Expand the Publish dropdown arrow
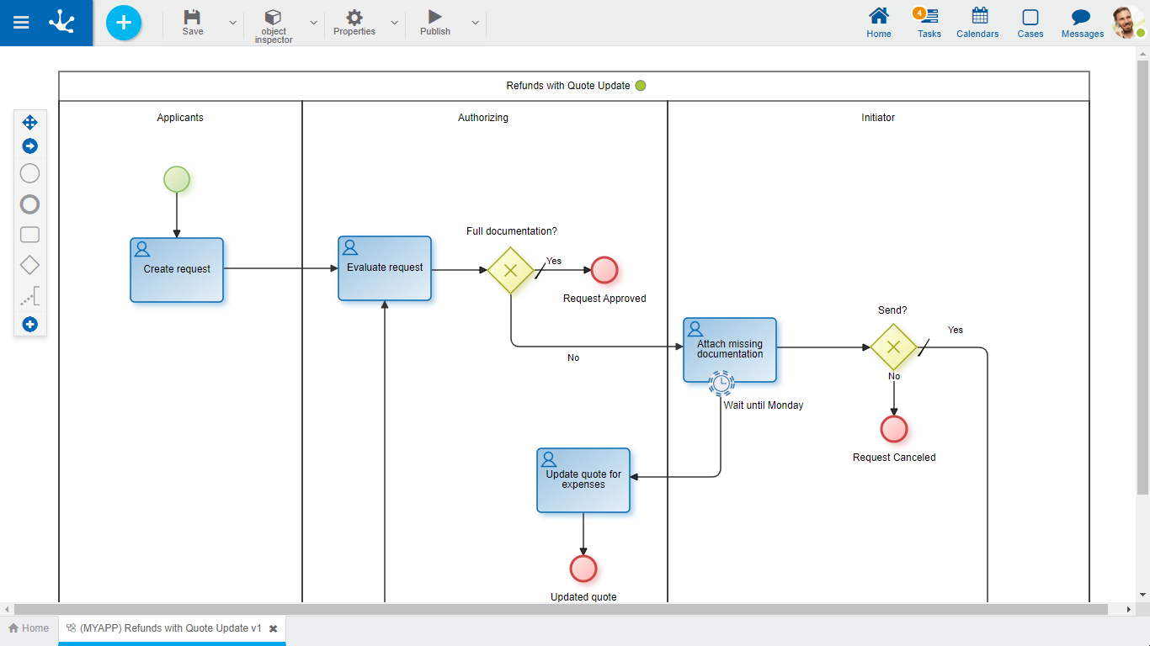The width and height of the screenshot is (1150, 646). (x=475, y=23)
